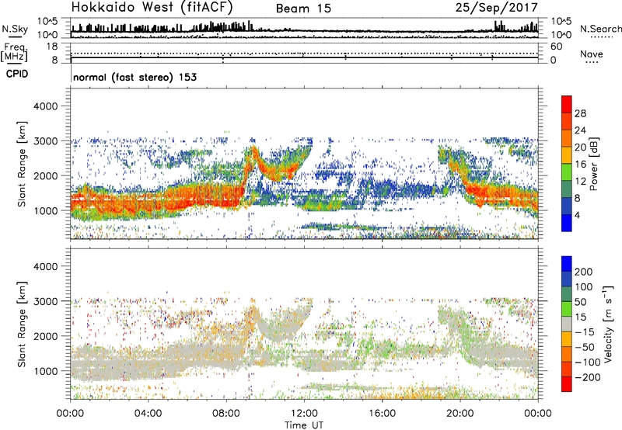Select the blue top Velocity colorbar segment
The height and width of the screenshot is (430, 622).
click(x=567, y=264)
